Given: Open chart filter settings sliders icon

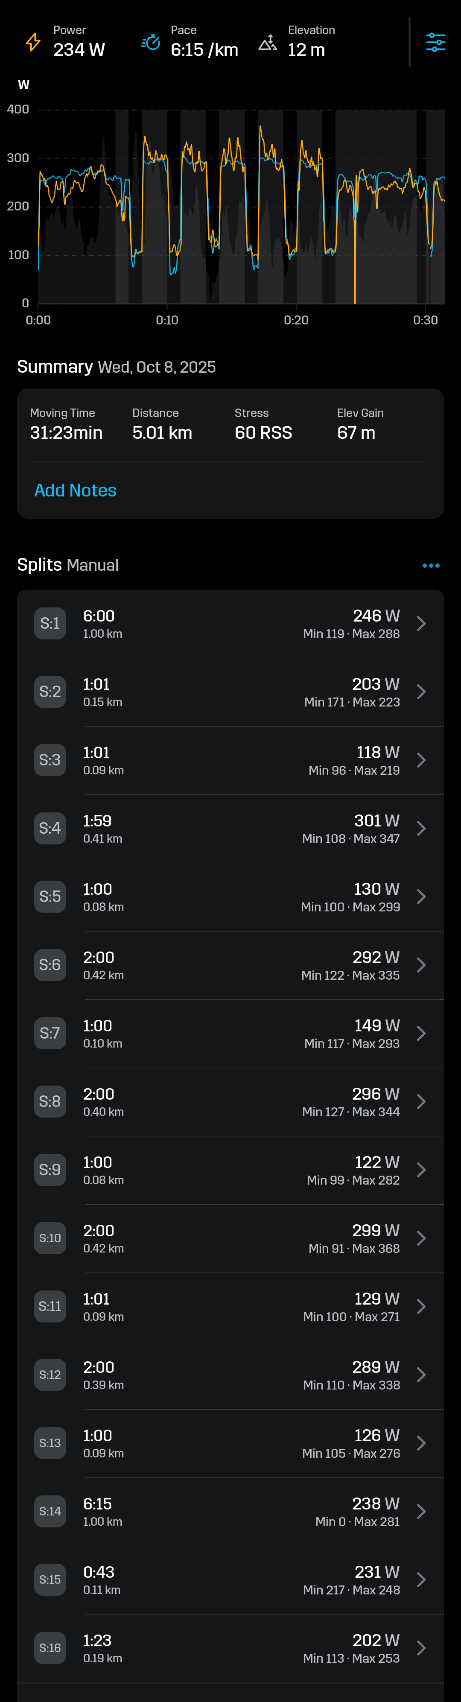Looking at the screenshot, I should click(435, 42).
